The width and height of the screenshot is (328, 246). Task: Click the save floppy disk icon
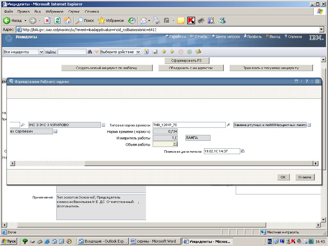155,52
